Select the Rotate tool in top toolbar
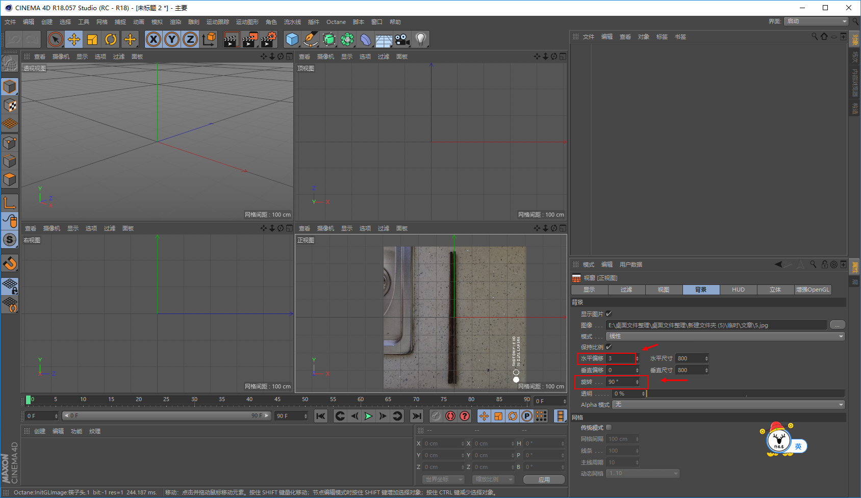Screen dimensions: 861x498 [111, 39]
